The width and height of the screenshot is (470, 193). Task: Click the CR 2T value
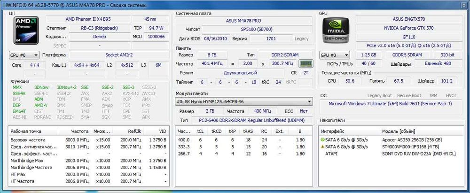coord(305,73)
